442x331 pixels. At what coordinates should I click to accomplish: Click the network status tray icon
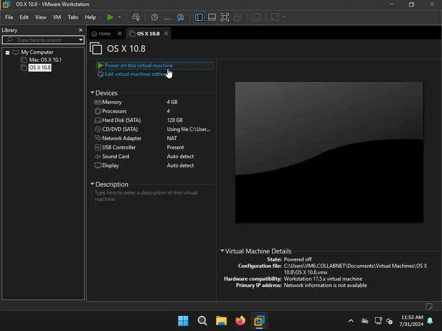pos(378,321)
